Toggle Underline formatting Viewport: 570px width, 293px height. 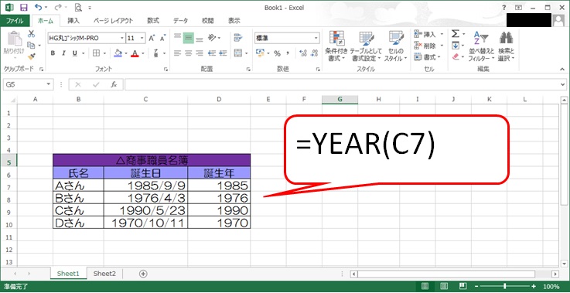pos(74,53)
